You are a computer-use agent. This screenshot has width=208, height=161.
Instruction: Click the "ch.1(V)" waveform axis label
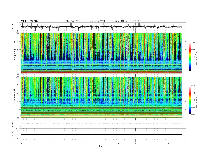pos(12,27)
